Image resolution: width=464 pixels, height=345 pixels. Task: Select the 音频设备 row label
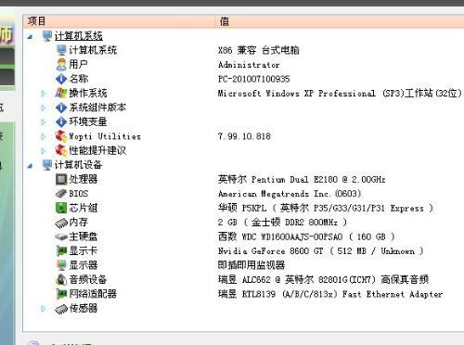click(88, 280)
